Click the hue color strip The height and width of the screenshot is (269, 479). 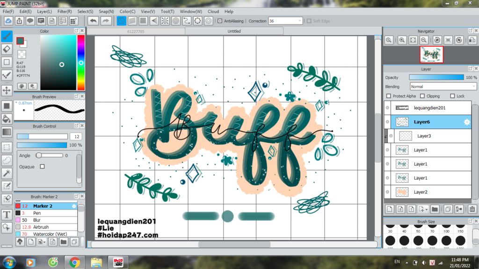[x=81, y=62]
